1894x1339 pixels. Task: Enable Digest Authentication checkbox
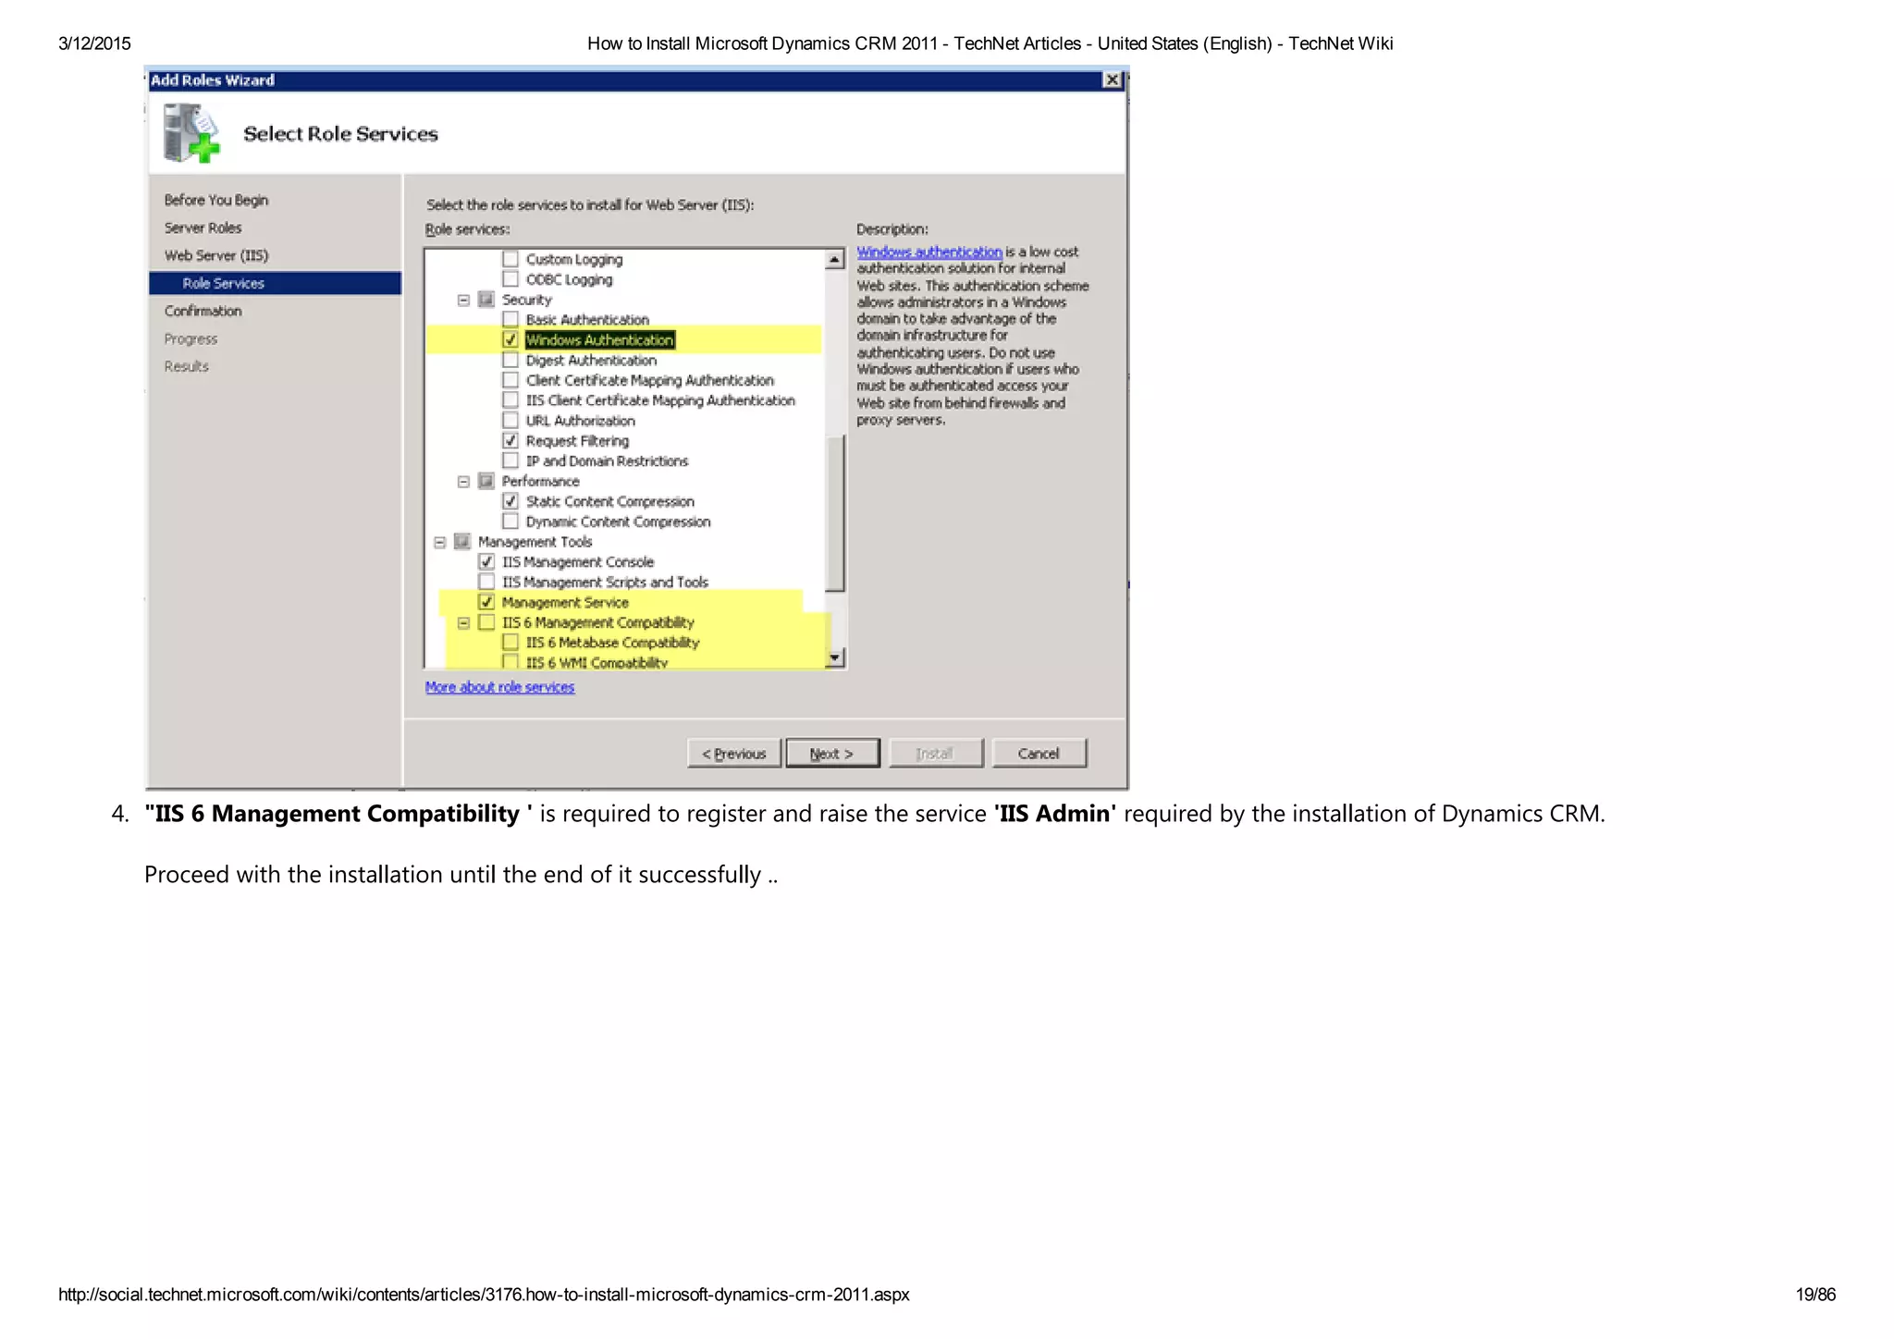pyautogui.click(x=510, y=360)
